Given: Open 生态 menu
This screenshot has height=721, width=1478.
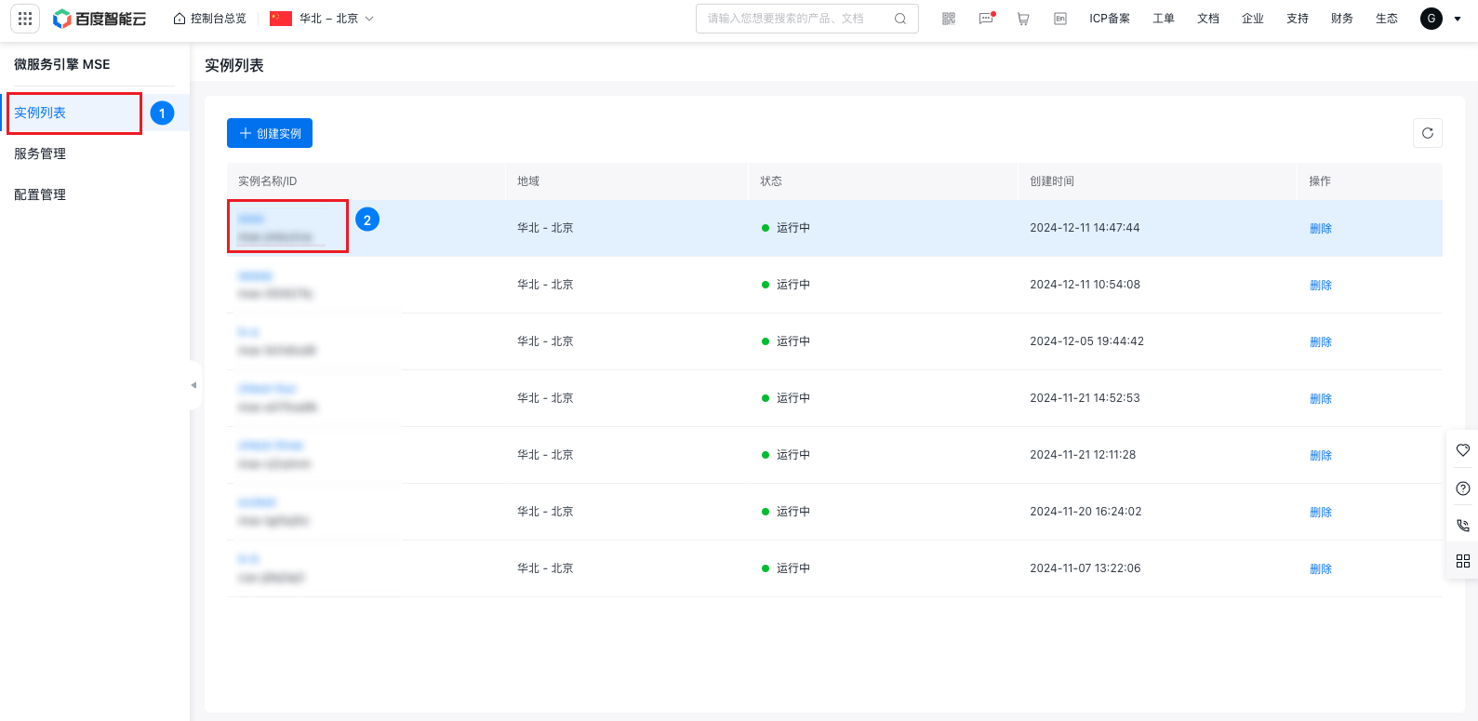Looking at the screenshot, I should (1387, 19).
